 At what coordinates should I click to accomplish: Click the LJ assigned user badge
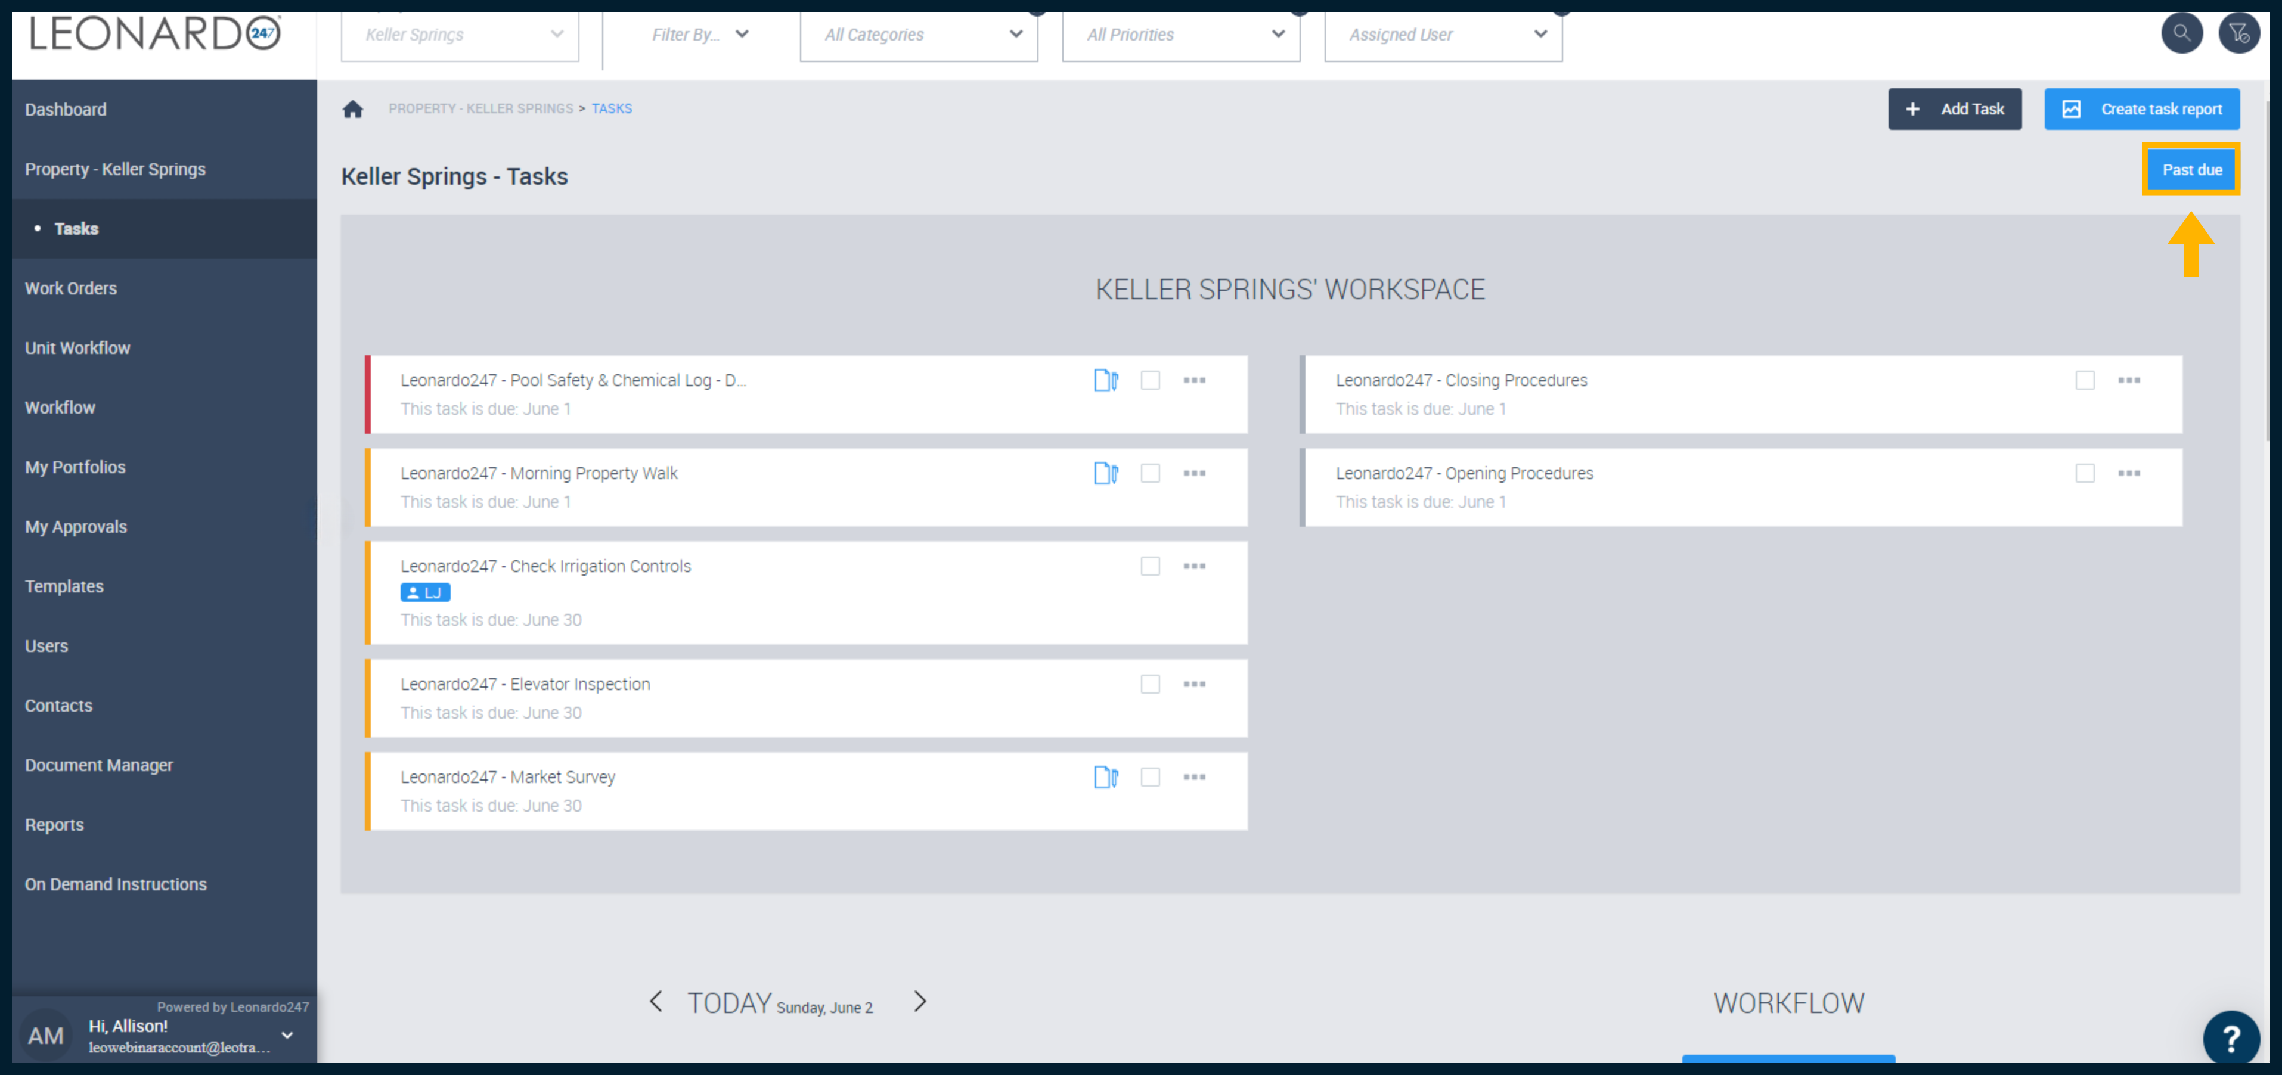pos(425,592)
